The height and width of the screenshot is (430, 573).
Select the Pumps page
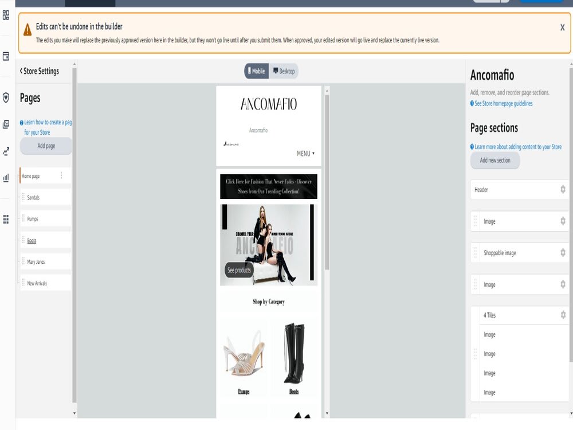point(46,219)
